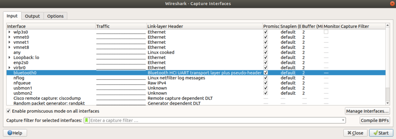
Task: Switch to the Input tab
Action: point(12,16)
